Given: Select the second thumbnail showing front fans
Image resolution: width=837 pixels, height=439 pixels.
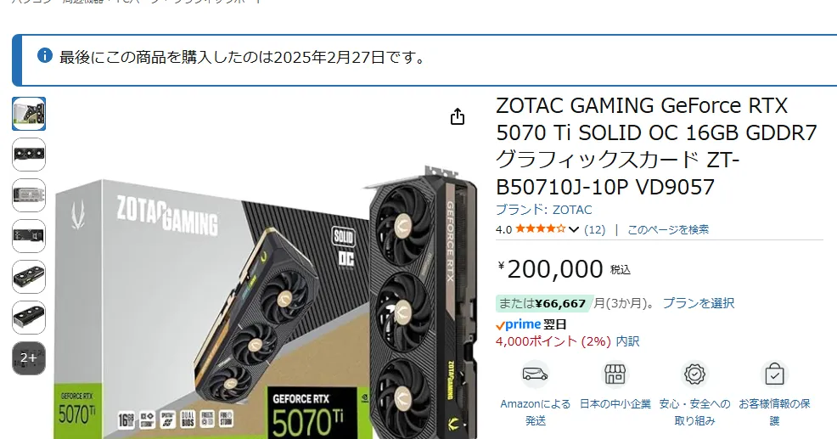Looking at the screenshot, I should coord(29,155).
